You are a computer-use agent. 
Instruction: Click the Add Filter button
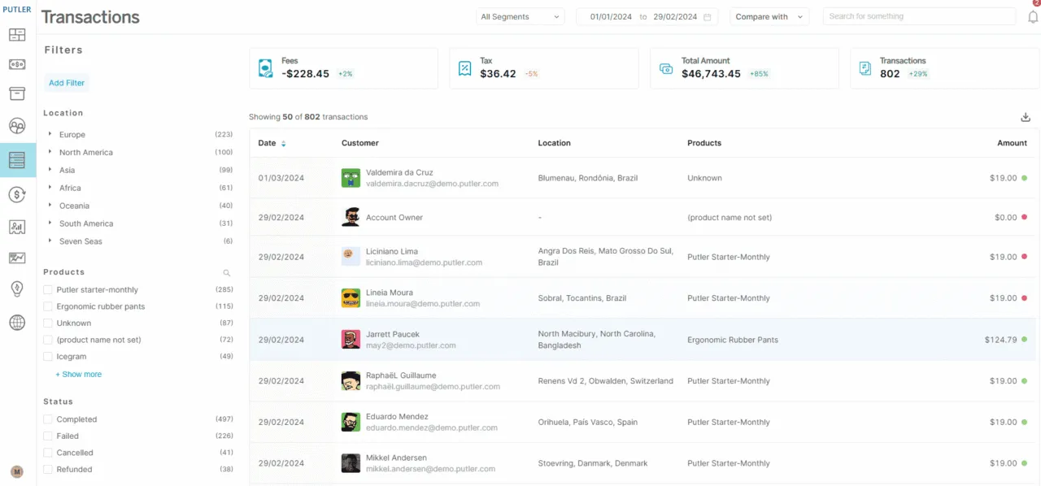(x=67, y=83)
